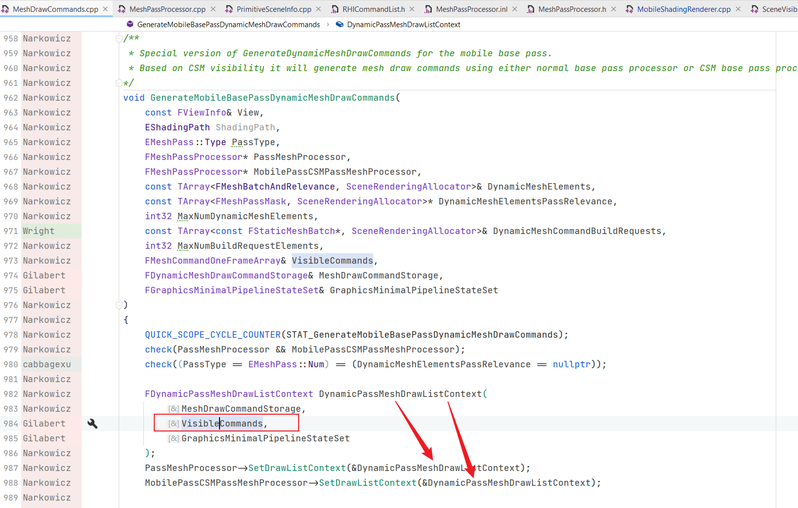Close the MeshPassProcessor.cpp tab
This screenshot has width=798, height=508.
coord(213,9)
